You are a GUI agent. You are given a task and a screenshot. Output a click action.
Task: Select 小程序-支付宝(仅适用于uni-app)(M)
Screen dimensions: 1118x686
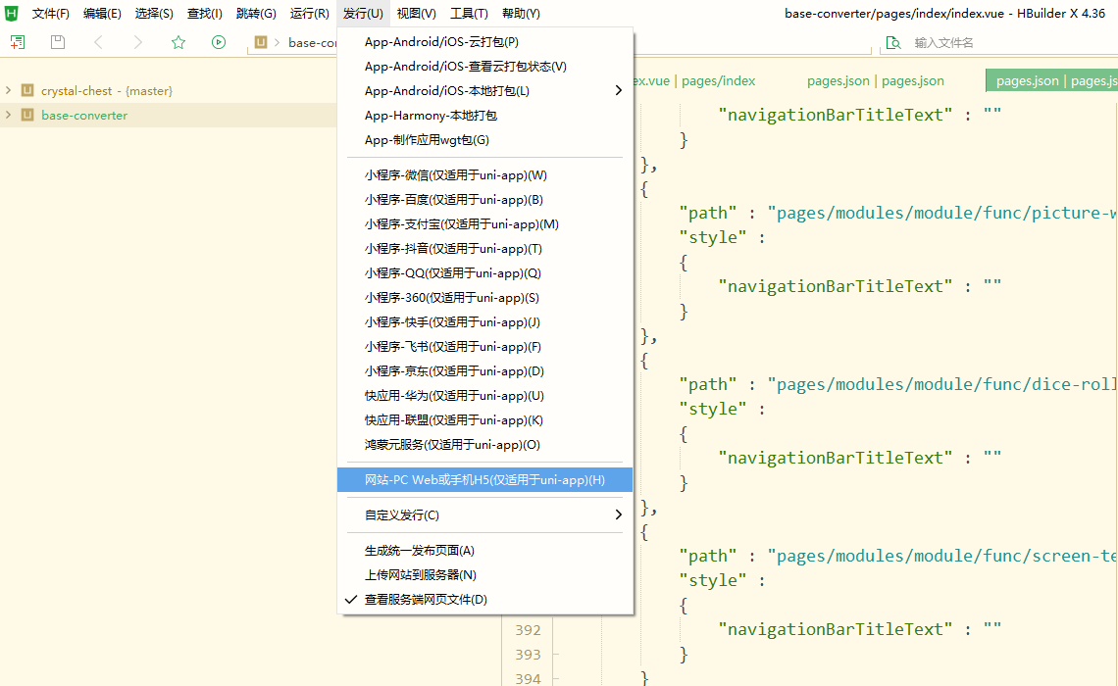(x=484, y=223)
